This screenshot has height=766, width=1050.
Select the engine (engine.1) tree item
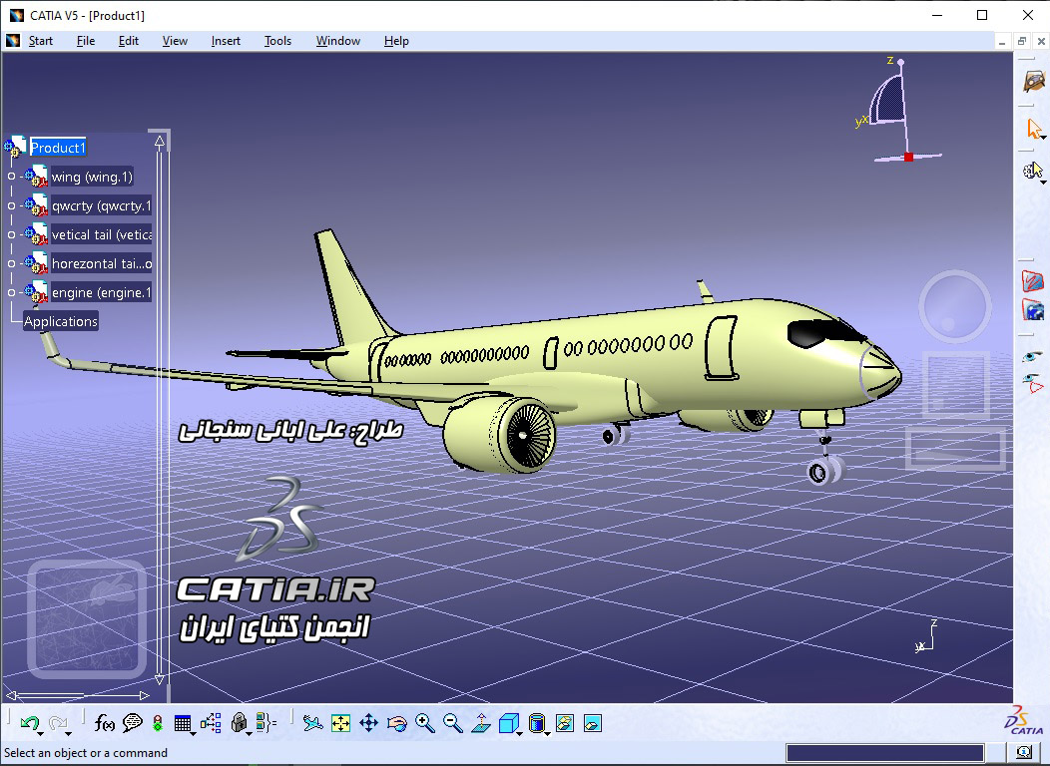(x=101, y=292)
